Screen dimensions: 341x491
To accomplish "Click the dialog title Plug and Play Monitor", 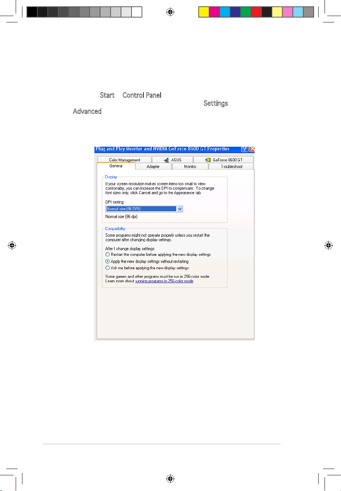I will [x=162, y=149].
